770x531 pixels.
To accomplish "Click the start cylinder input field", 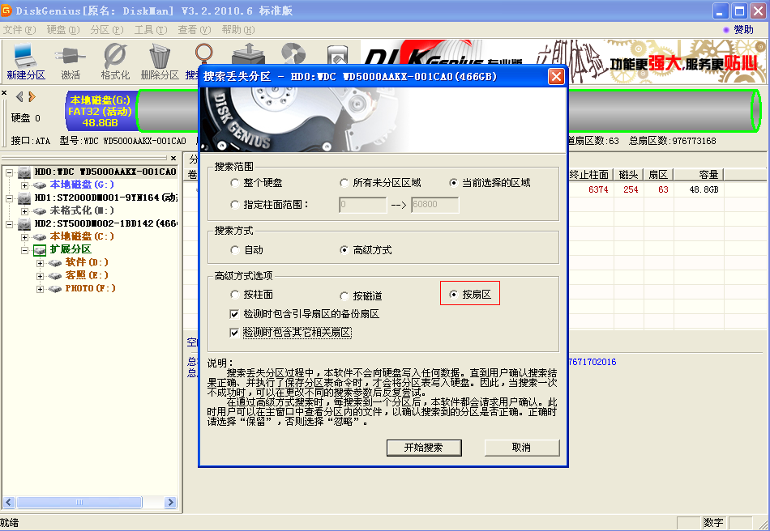I will (362, 205).
